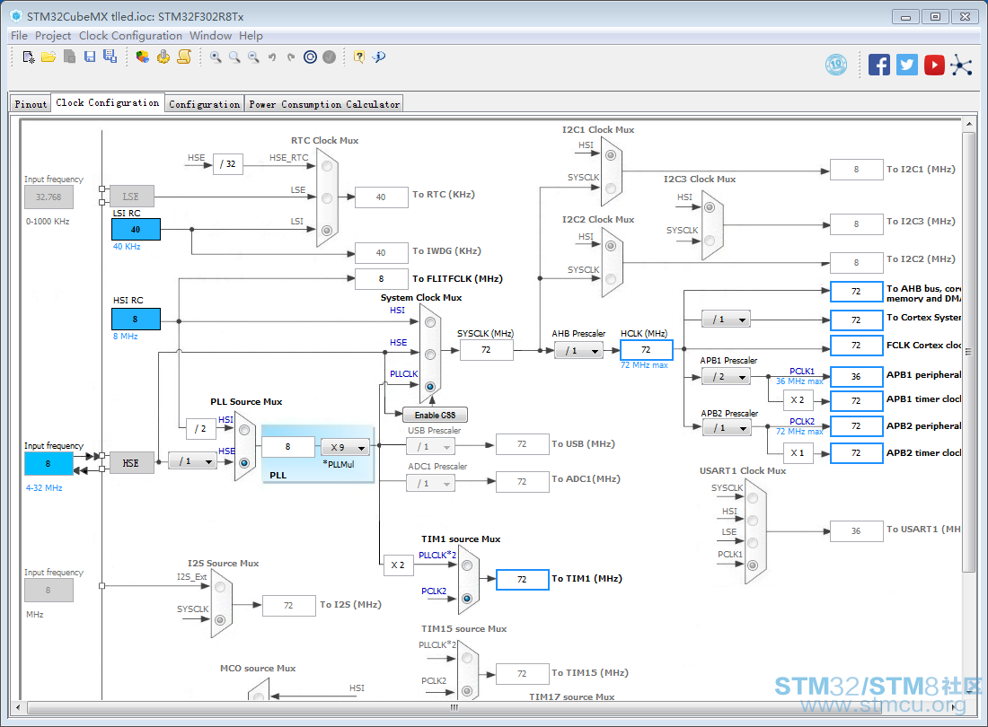Viewport: 988px width, 727px height.
Task: Click the vertical scrollbar thumb
Action: click(969, 353)
